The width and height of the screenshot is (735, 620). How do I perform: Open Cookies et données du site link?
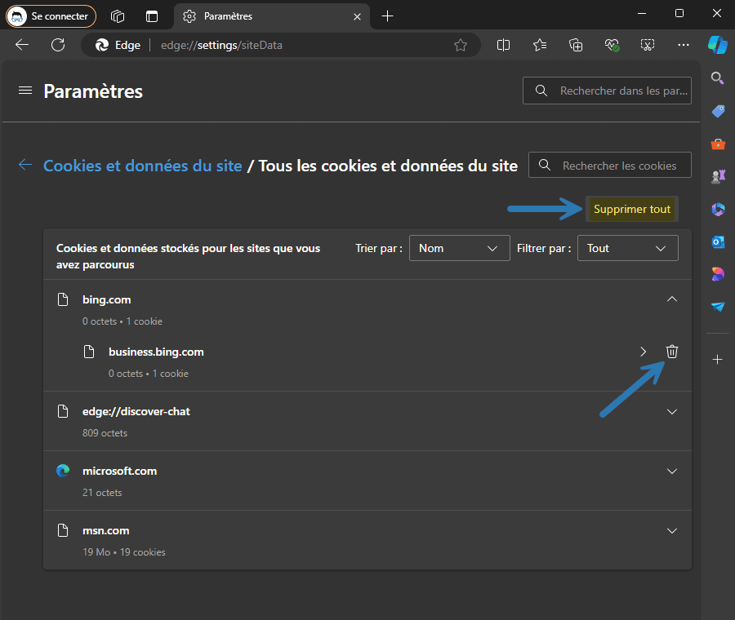pos(142,166)
